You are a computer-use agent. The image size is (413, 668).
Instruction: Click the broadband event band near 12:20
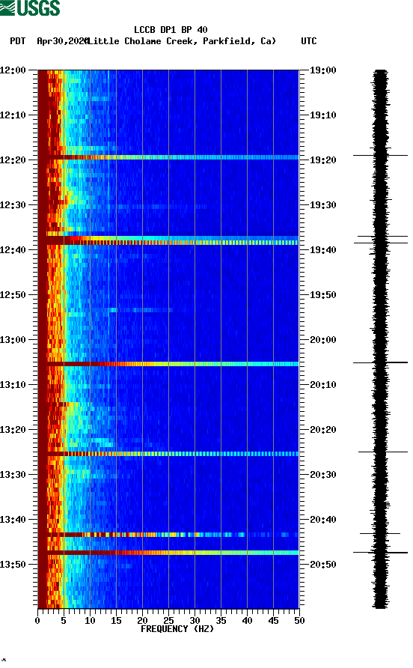(168, 157)
